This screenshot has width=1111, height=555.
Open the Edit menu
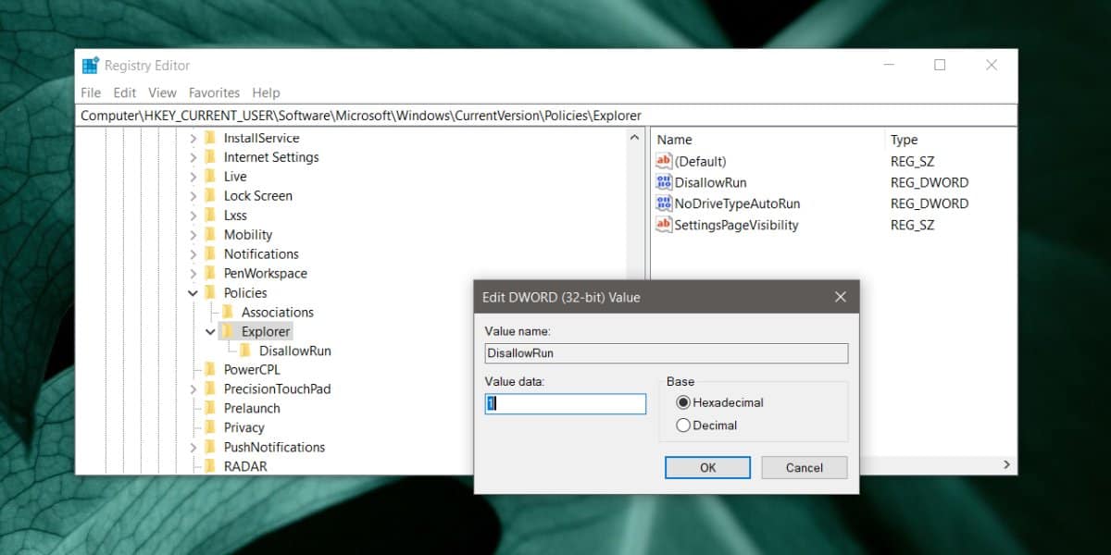click(124, 92)
